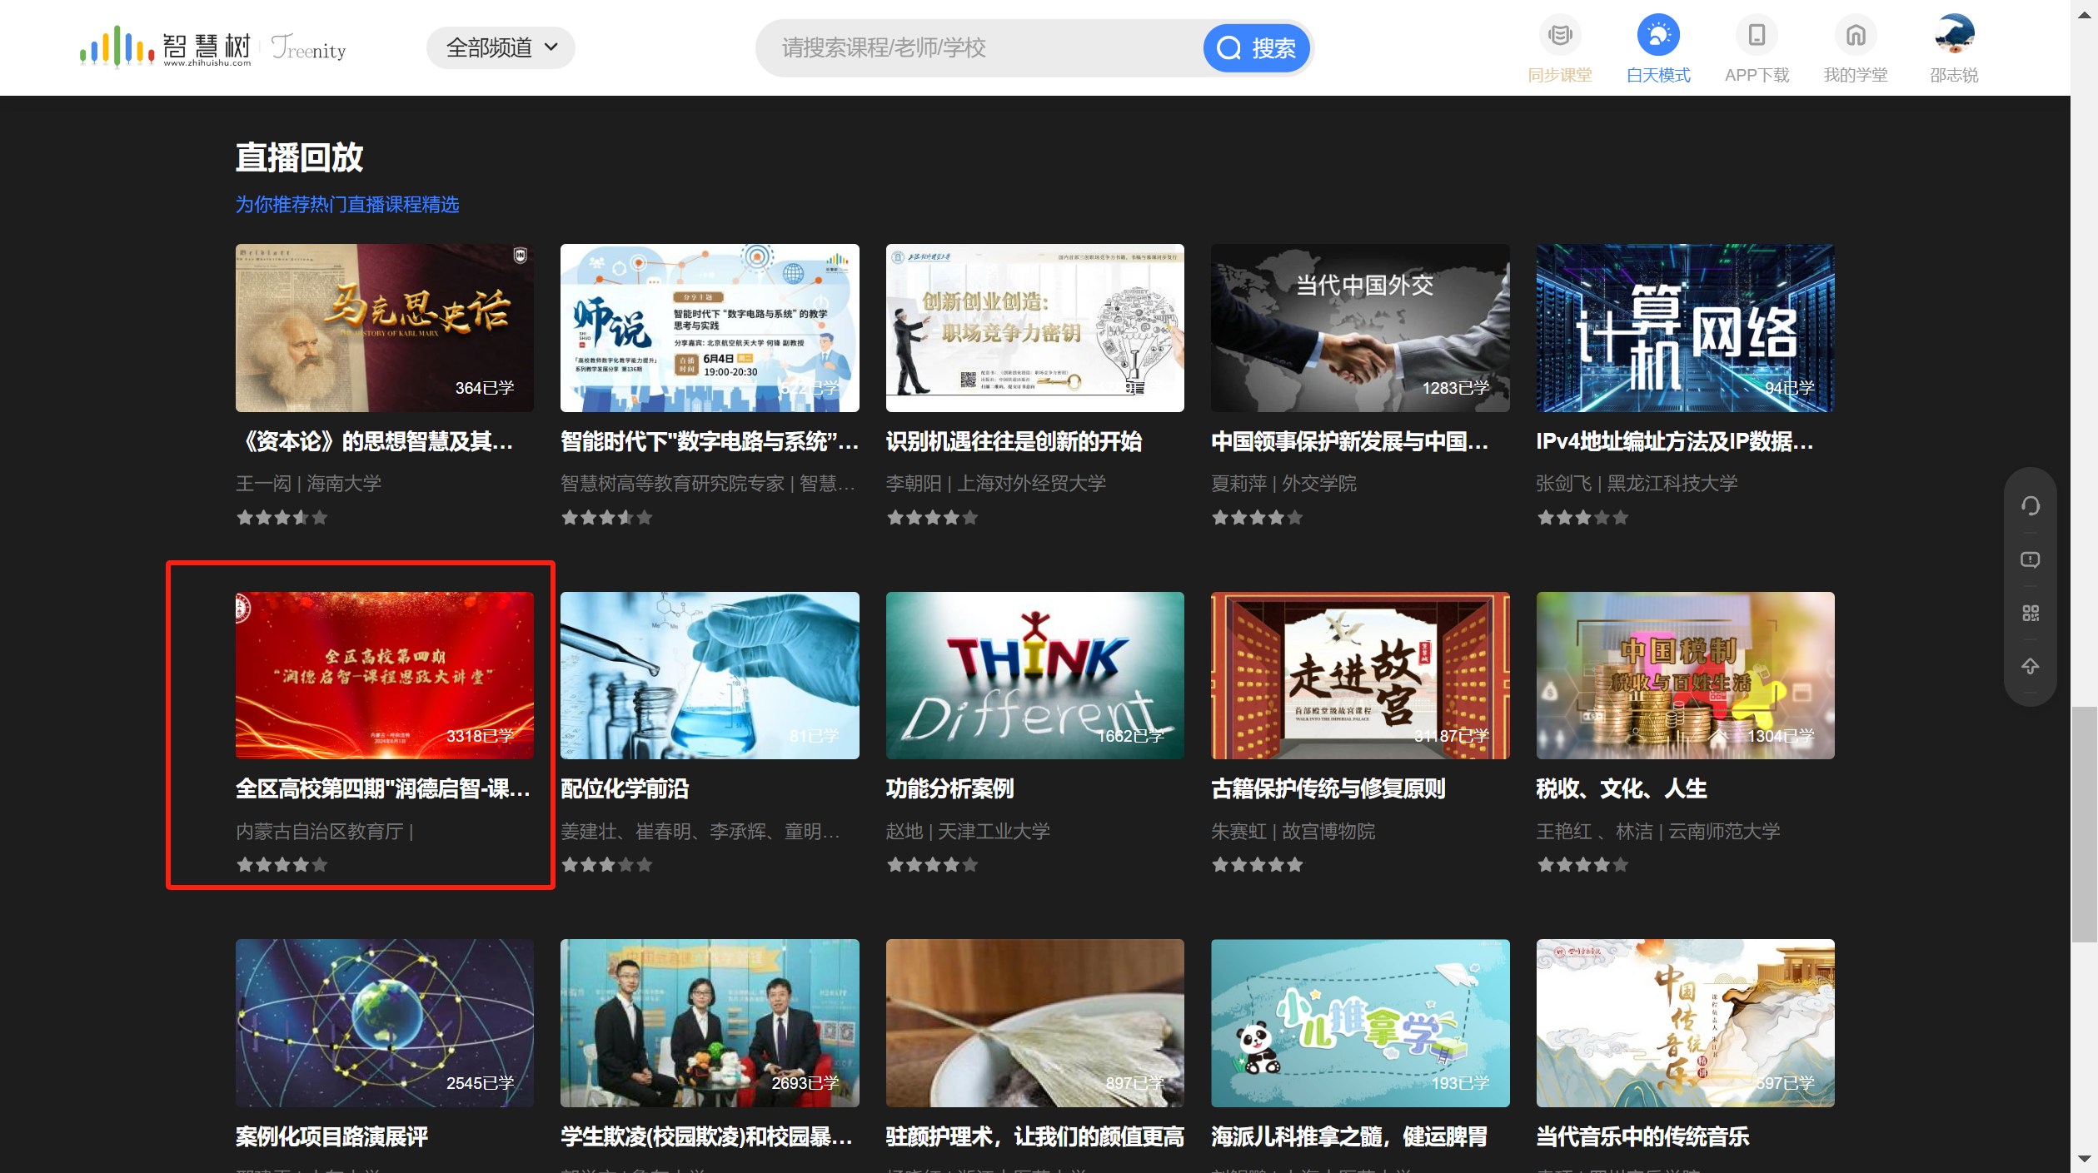Image resolution: width=2098 pixels, height=1173 pixels.
Task: Open 同步课堂 icon in header
Action: [x=1559, y=35]
